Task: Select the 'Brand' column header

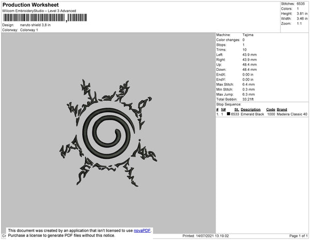Action: (x=282, y=110)
